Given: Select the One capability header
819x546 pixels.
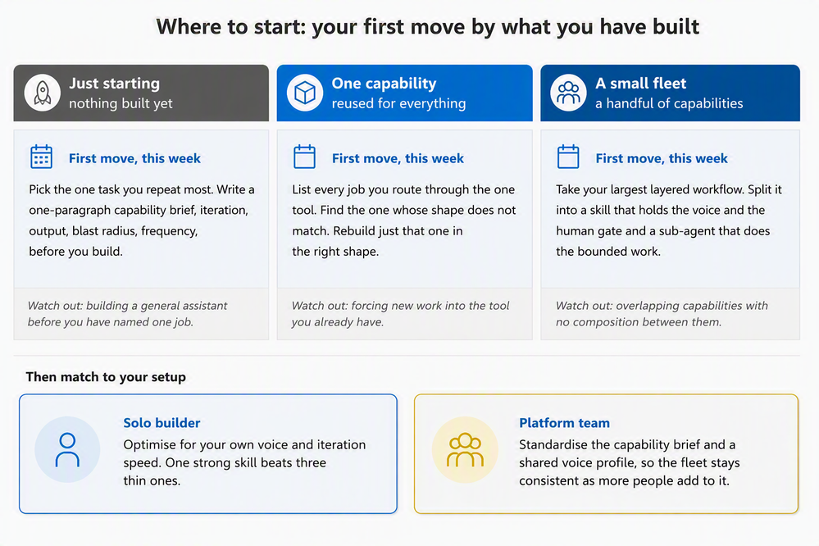Looking at the screenshot, I should 405,93.
